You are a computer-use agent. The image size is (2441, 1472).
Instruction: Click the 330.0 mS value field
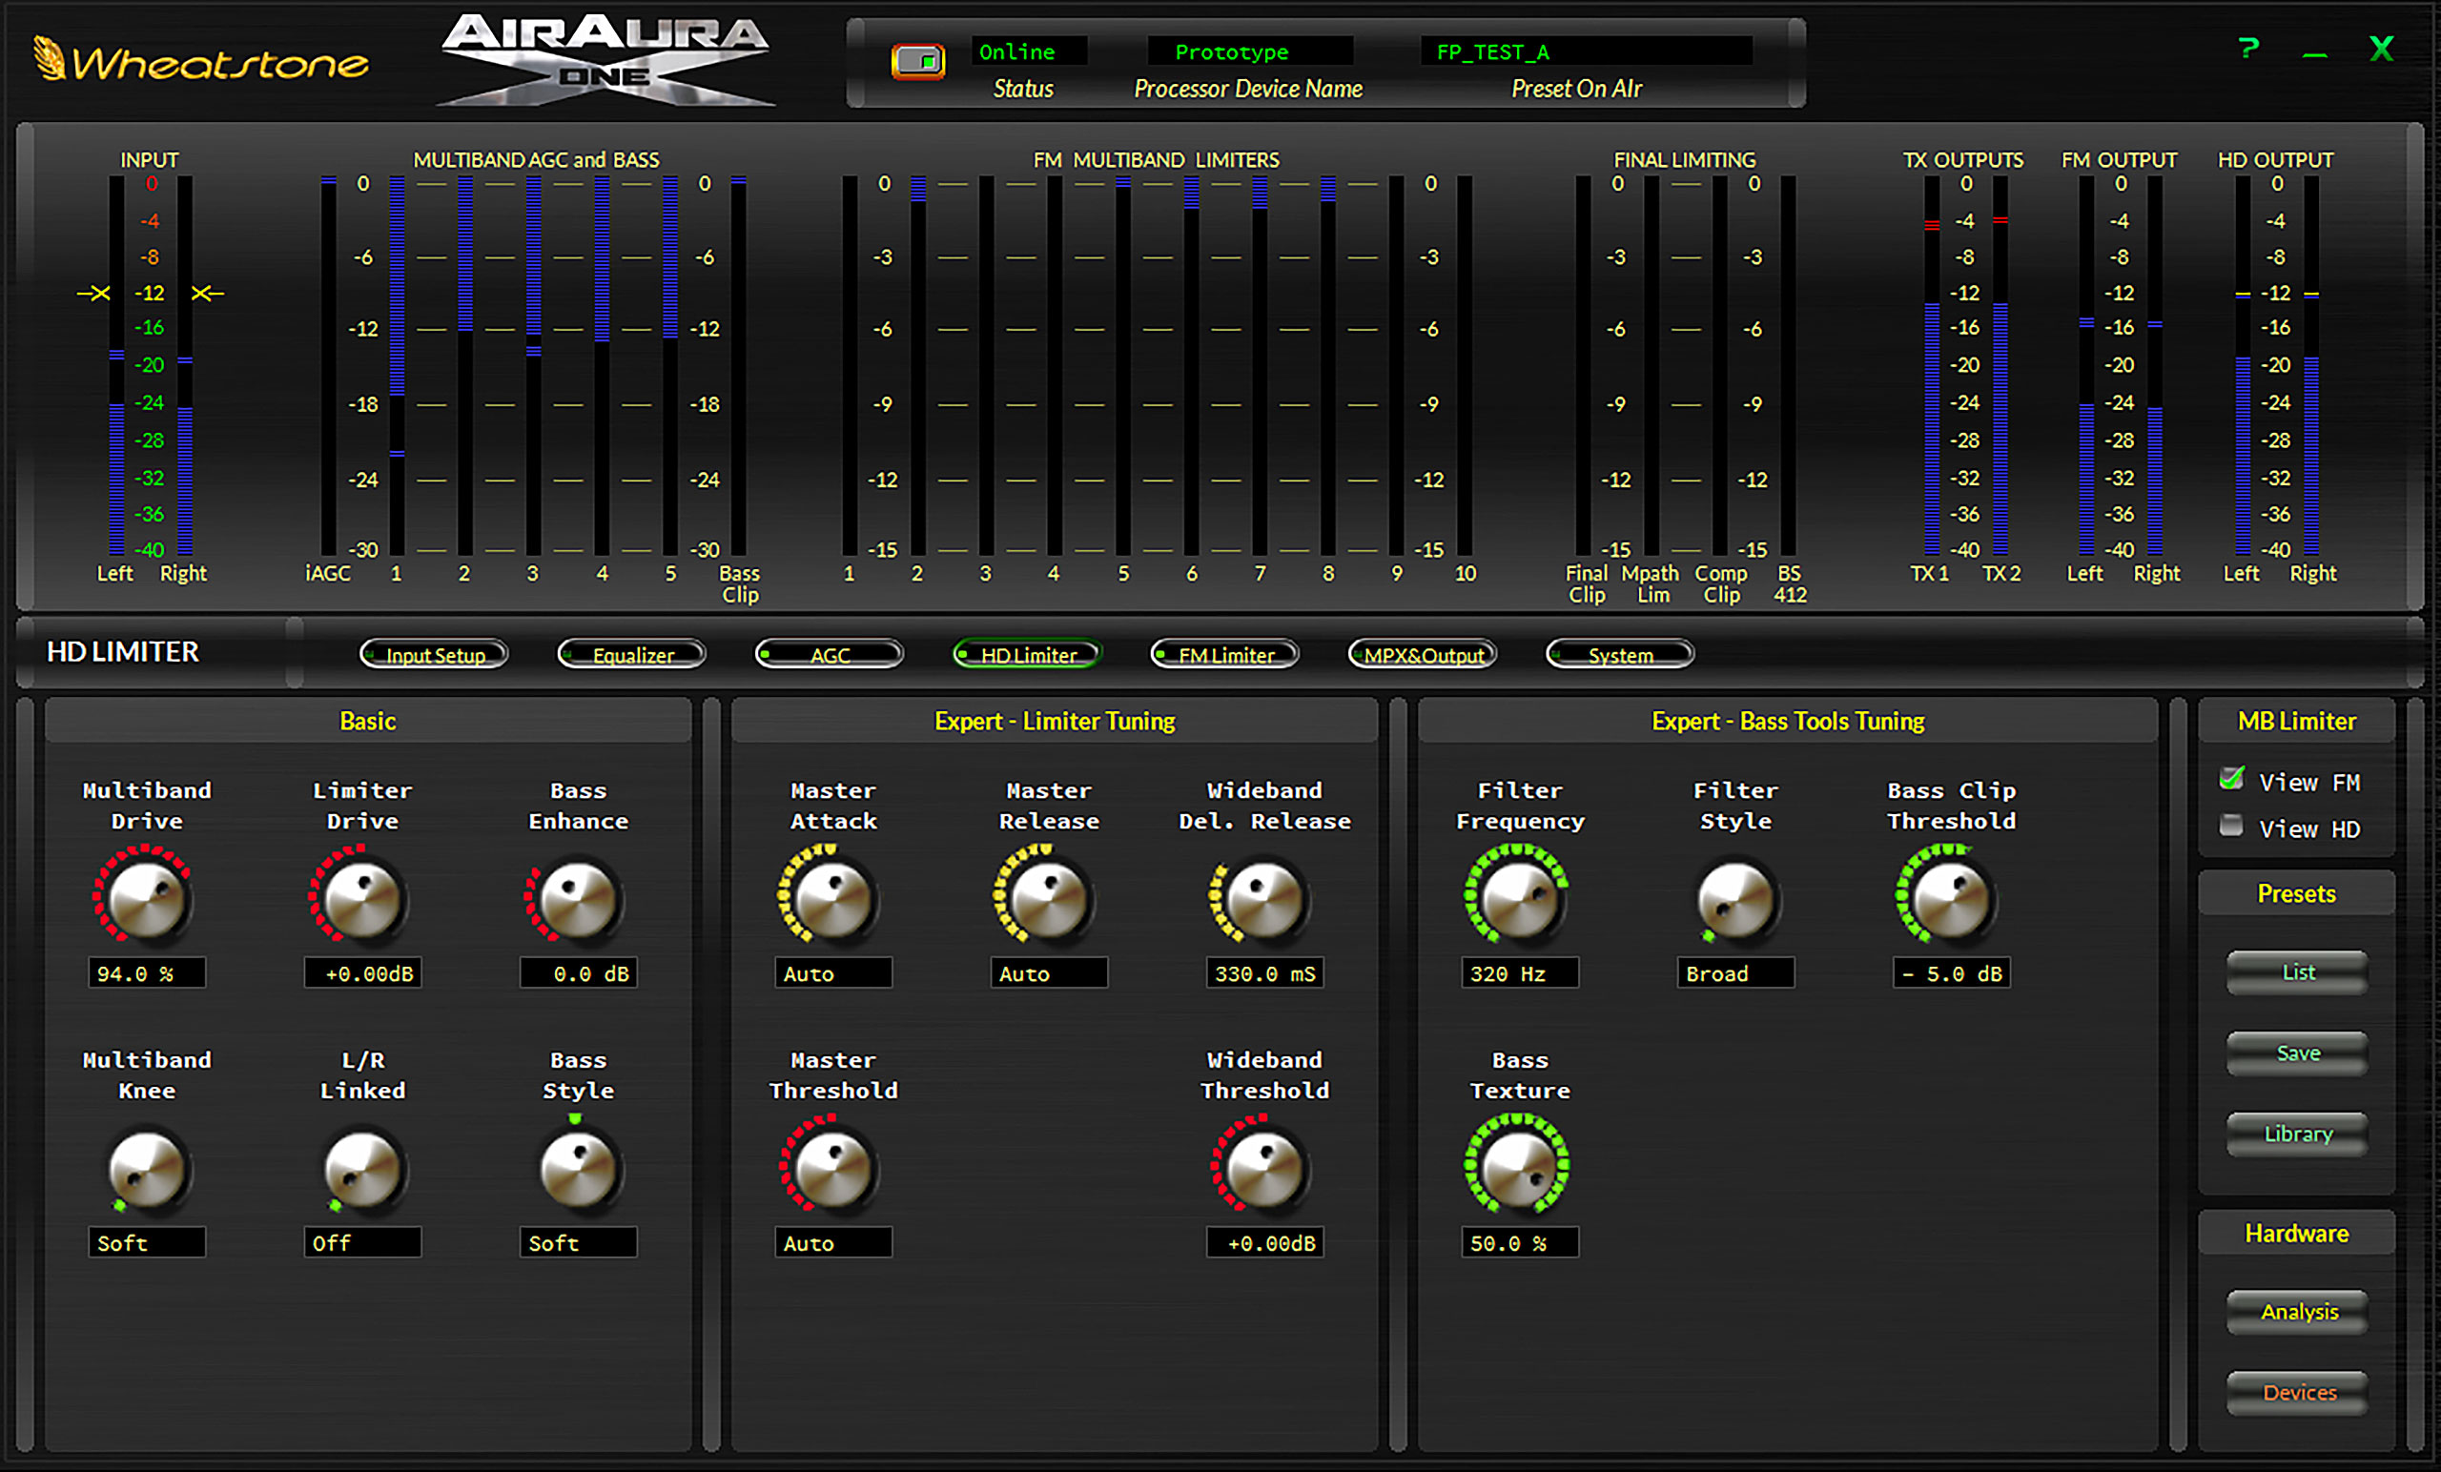click(1265, 972)
